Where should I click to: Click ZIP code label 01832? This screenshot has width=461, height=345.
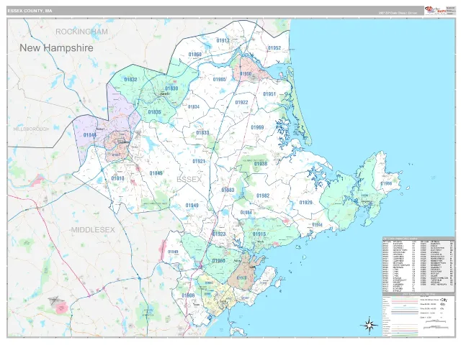click(x=130, y=80)
